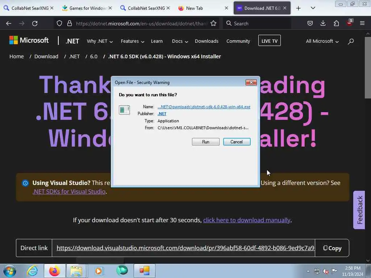Bookmark this page with the star icon

tap(213, 24)
